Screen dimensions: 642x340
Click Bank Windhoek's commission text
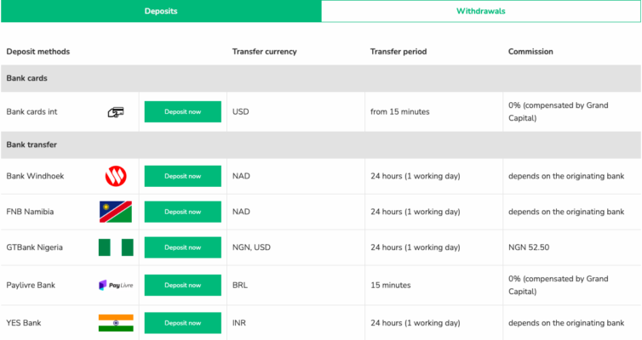566,176
